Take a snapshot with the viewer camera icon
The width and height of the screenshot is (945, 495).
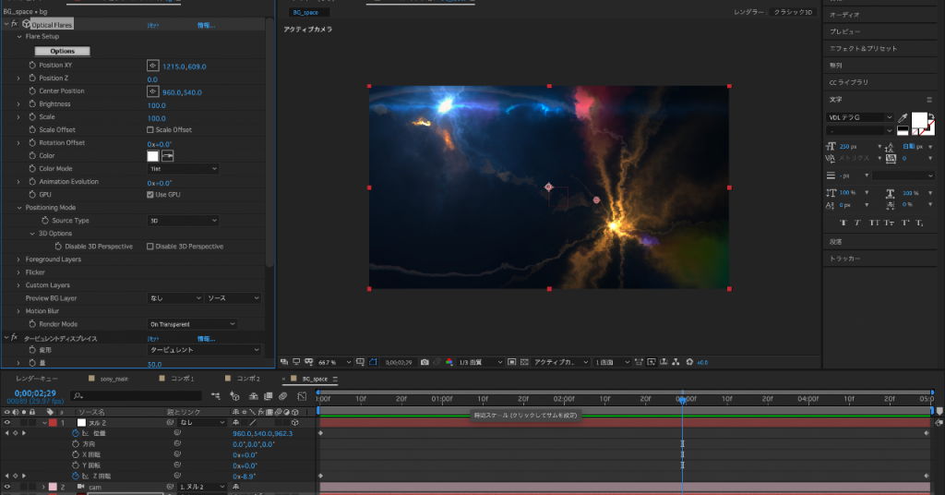(x=425, y=362)
